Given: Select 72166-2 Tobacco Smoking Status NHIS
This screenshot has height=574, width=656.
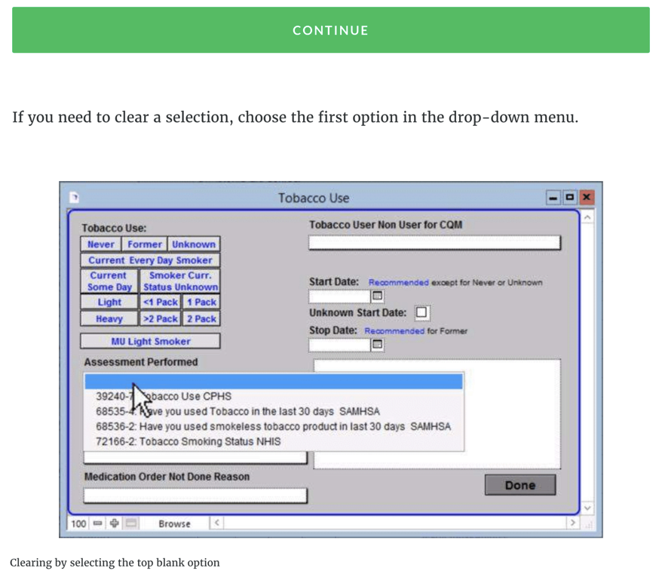Looking at the screenshot, I should (188, 441).
